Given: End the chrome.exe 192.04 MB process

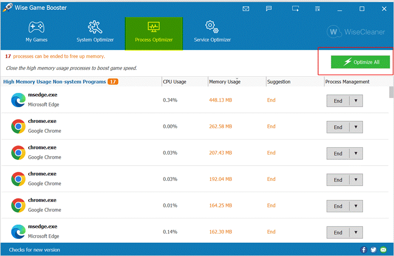Looking at the screenshot, I should click(x=338, y=180).
